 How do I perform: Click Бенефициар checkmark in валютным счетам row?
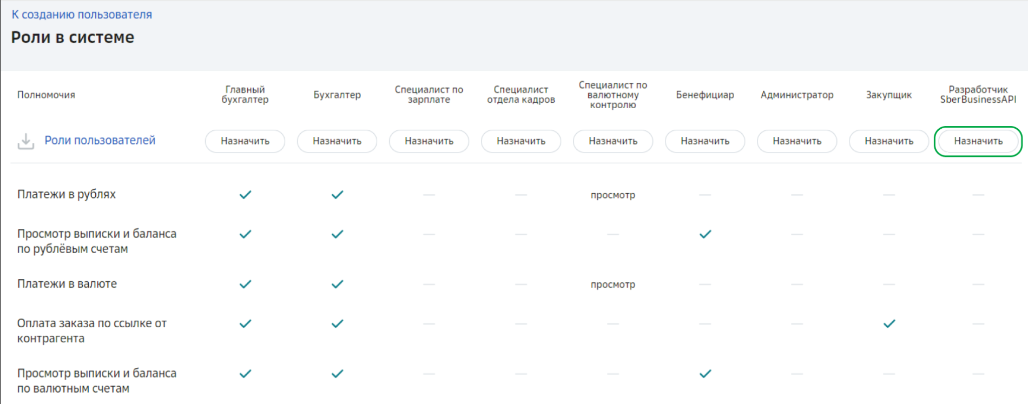point(705,374)
